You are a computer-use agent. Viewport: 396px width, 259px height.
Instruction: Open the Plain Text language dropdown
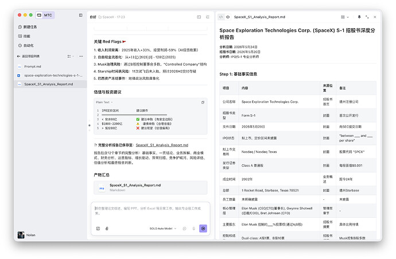point(104,102)
